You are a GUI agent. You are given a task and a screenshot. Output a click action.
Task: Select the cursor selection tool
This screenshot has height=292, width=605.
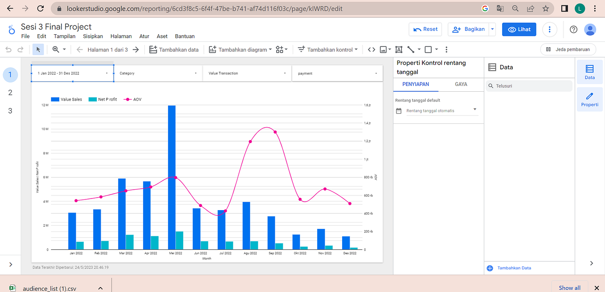pos(38,49)
